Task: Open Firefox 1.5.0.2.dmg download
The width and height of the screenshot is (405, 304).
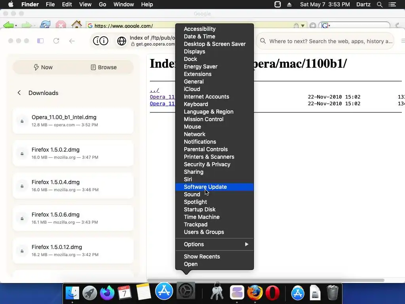Action: click(73, 153)
